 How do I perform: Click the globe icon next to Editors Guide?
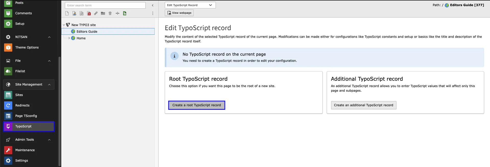[73, 31]
